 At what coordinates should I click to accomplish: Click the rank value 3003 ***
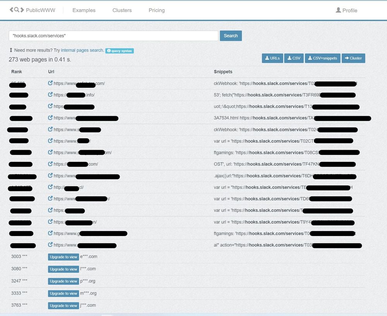[19, 257]
